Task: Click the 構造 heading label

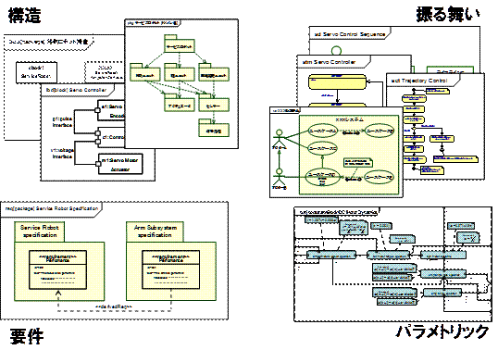Action: 24,15
